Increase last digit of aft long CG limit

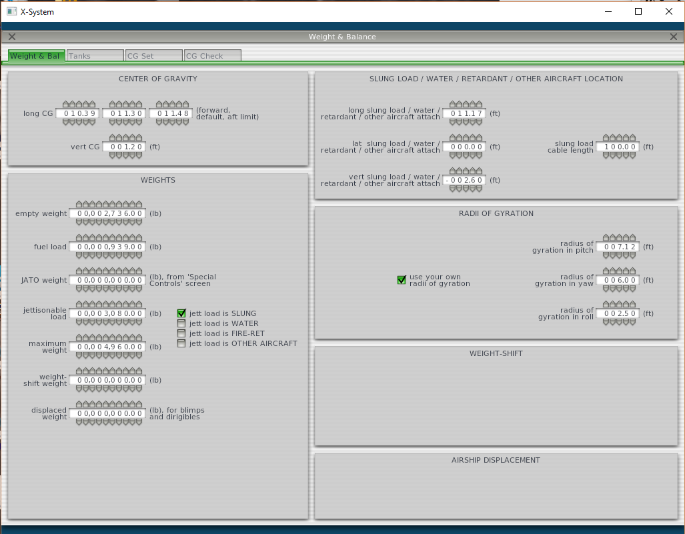click(x=186, y=105)
